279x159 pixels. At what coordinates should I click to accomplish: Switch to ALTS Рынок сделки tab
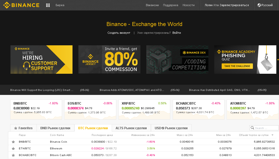131,128
